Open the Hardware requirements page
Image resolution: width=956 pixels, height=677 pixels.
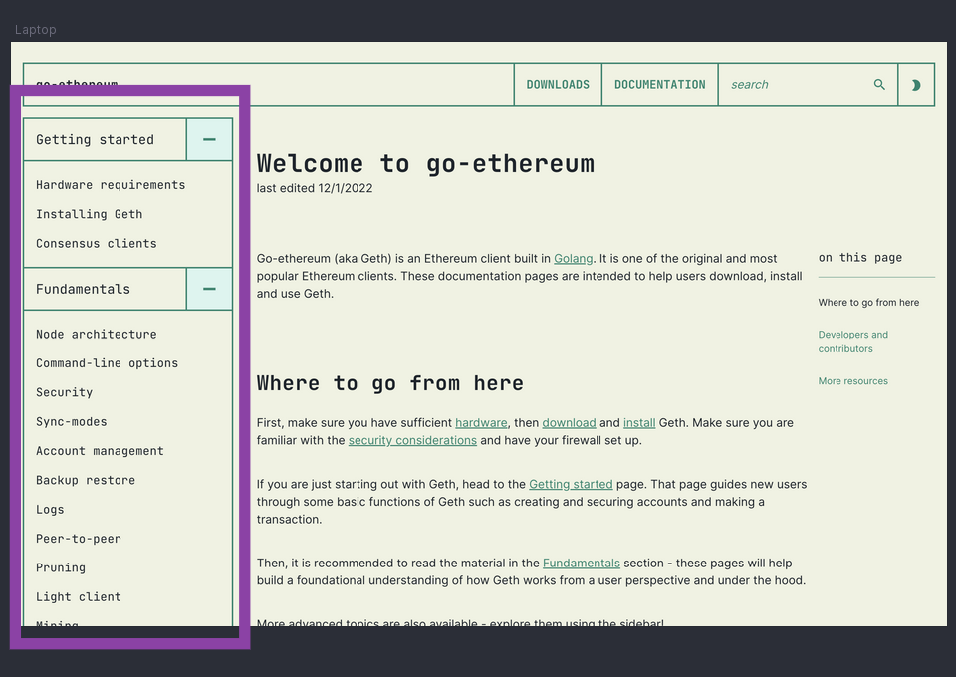click(111, 184)
